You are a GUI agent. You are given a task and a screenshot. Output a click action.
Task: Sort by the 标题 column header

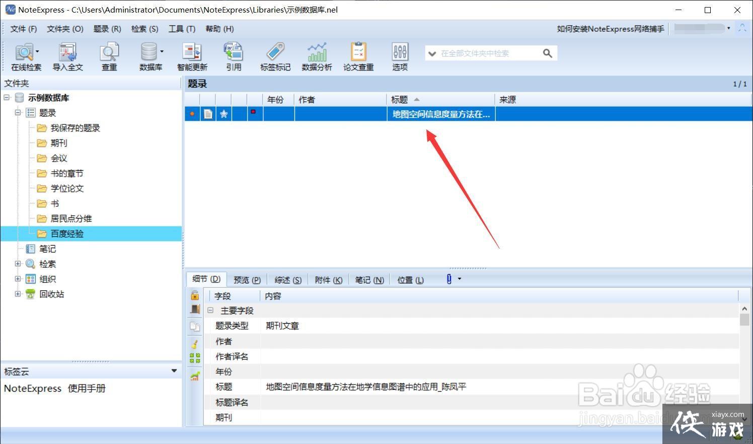441,100
